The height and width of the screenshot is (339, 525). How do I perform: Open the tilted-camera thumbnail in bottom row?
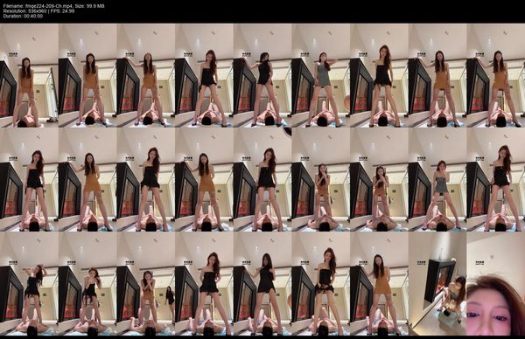pos(437,284)
